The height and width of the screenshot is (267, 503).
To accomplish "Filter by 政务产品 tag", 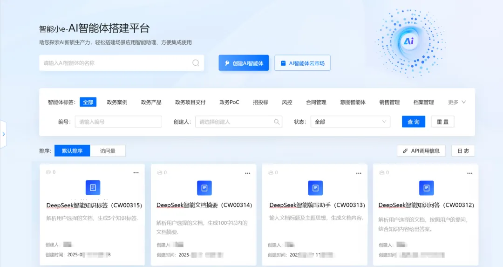I will tap(151, 102).
